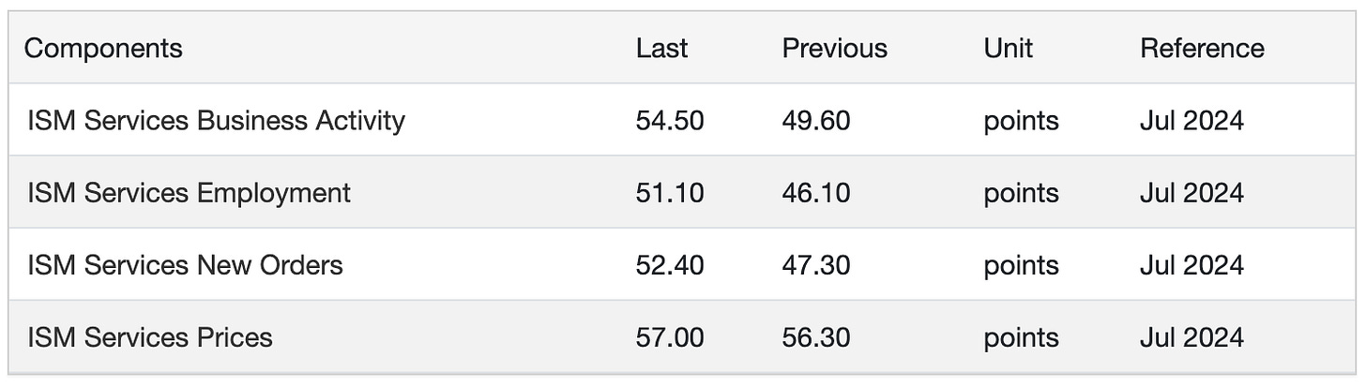Viewport: 1366px width, 386px height.
Task: Click Jul 2024 in Business Activity row
Action: [x=1191, y=121]
